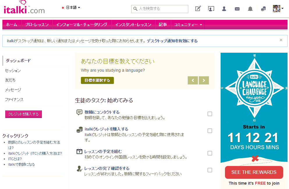Click person-check icon beside レッスンの完了確認をする
The width and height of the screenshot is (289, 189).
point(79,169)
